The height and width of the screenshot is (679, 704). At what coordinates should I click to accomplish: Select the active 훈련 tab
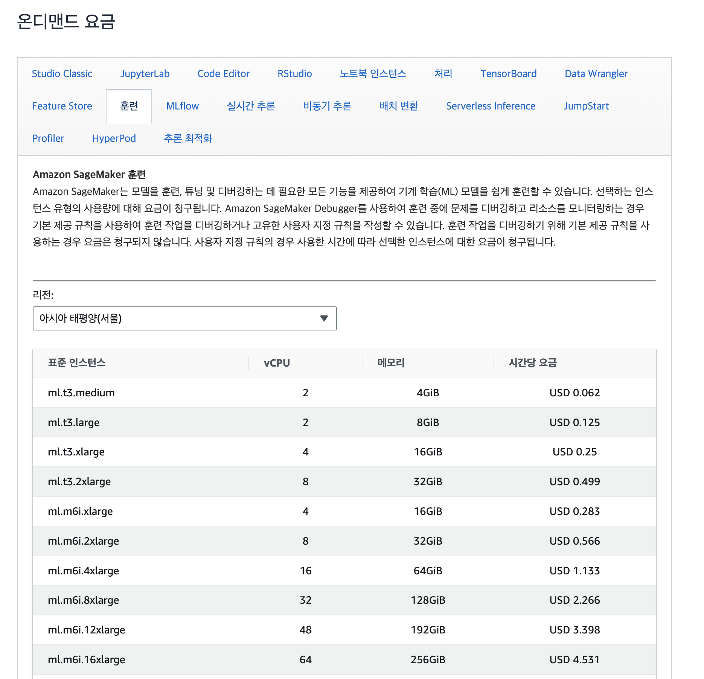[129, 106]
